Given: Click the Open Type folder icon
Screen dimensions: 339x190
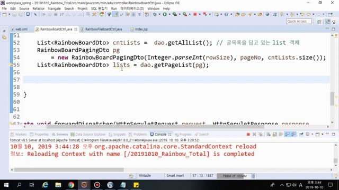Looking at the screenshot, I should [x=237, y=14].
